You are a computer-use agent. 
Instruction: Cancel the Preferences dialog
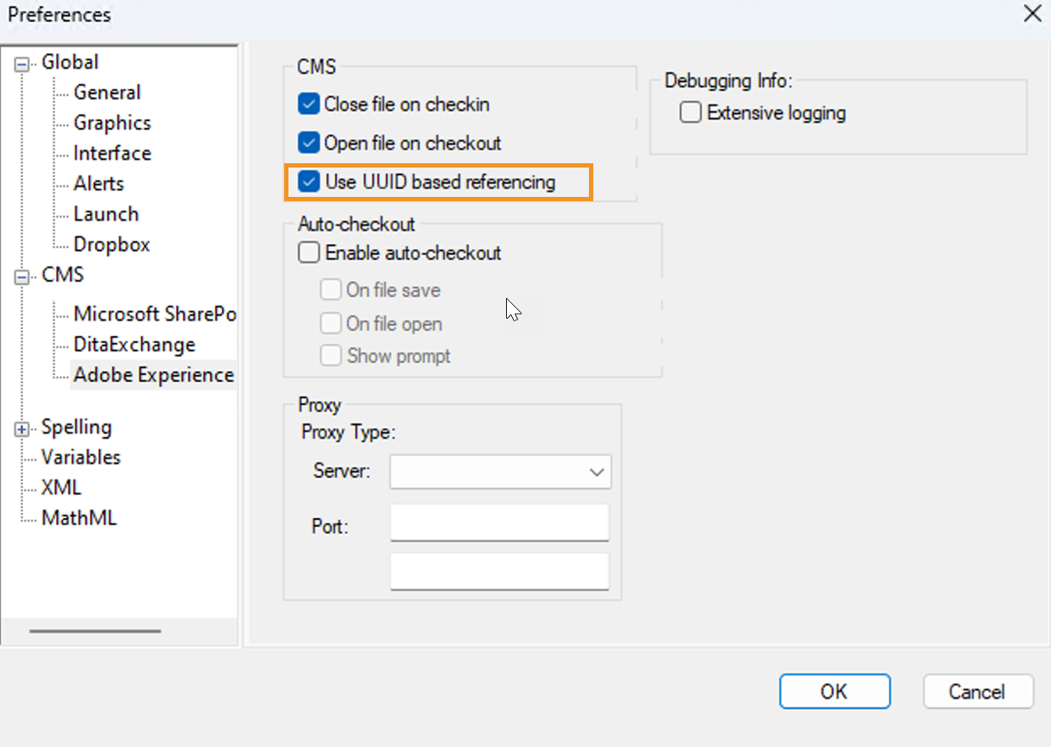click(x=977, y=692)
